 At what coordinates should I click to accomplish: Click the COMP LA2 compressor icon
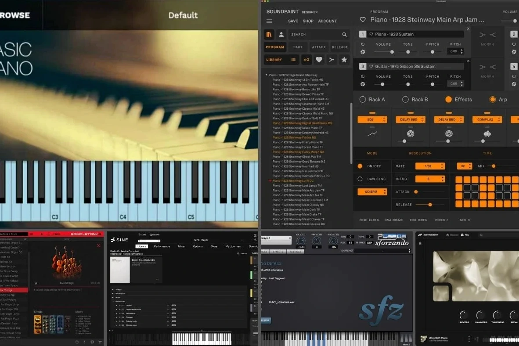(487, 134)
